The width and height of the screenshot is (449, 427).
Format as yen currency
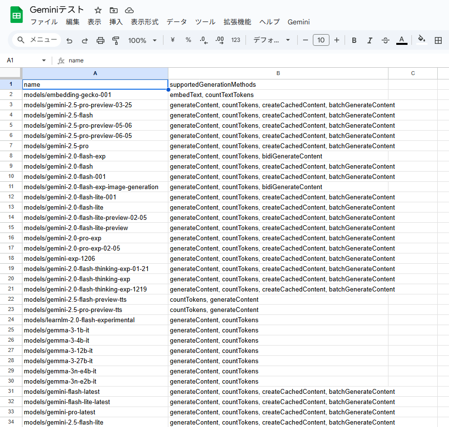coord(173,40)
